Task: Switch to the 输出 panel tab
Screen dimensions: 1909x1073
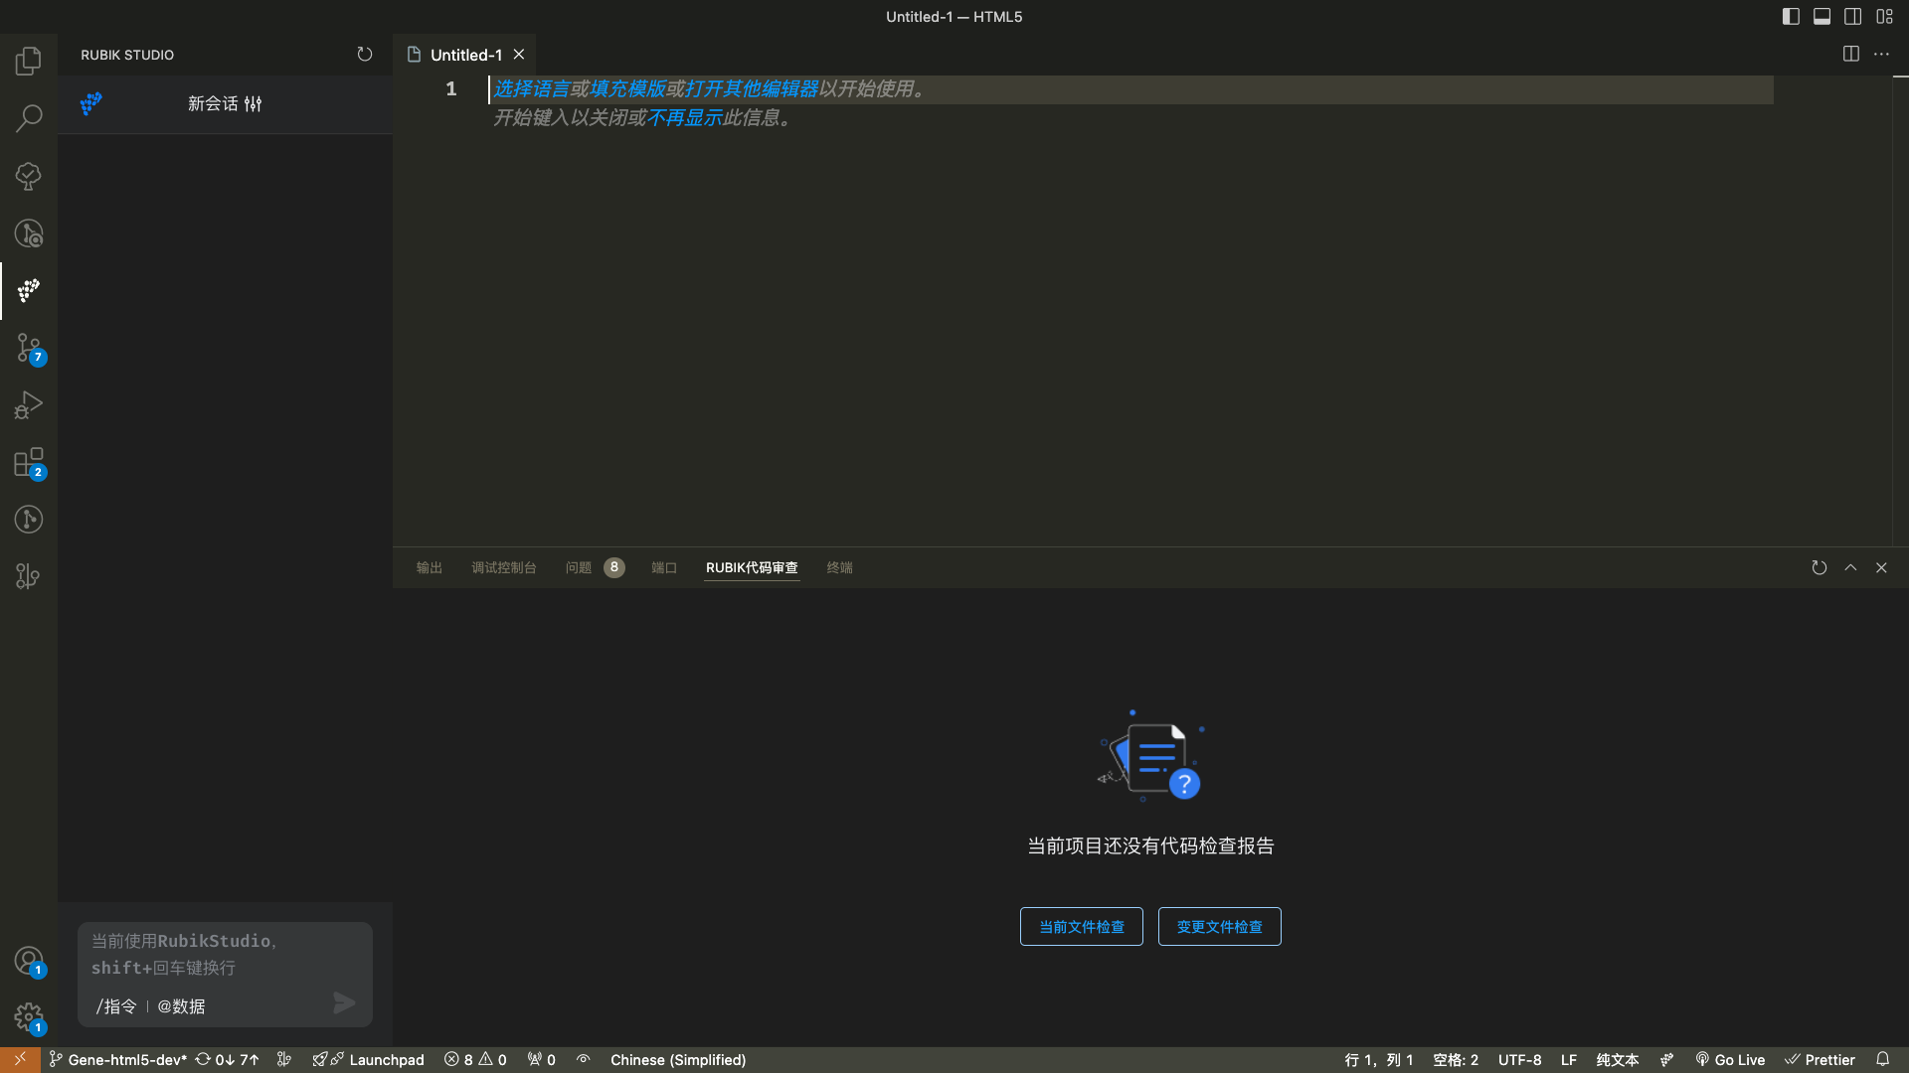Action: (430, 567)
